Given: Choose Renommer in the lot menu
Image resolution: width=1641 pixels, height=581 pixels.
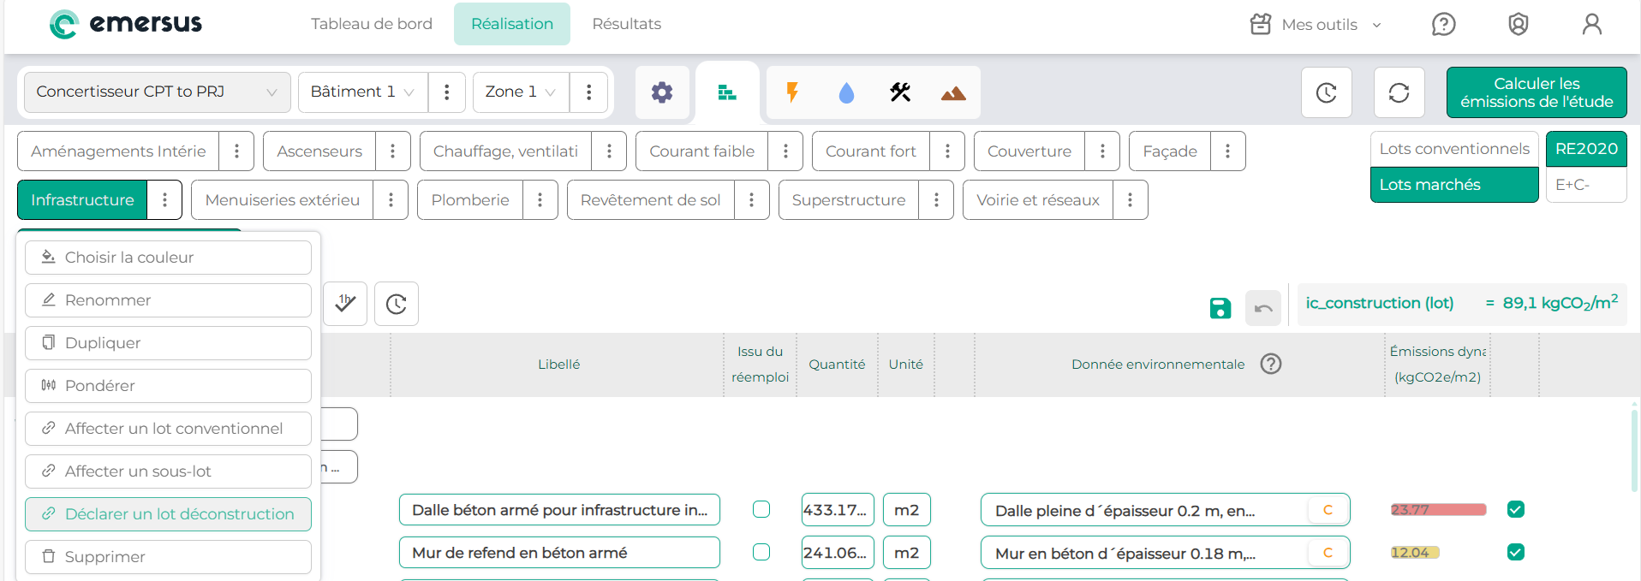Looking at the screenshot, I should coord(168,300).
